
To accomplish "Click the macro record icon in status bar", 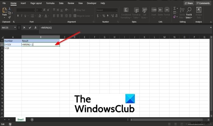I will 10,124.
